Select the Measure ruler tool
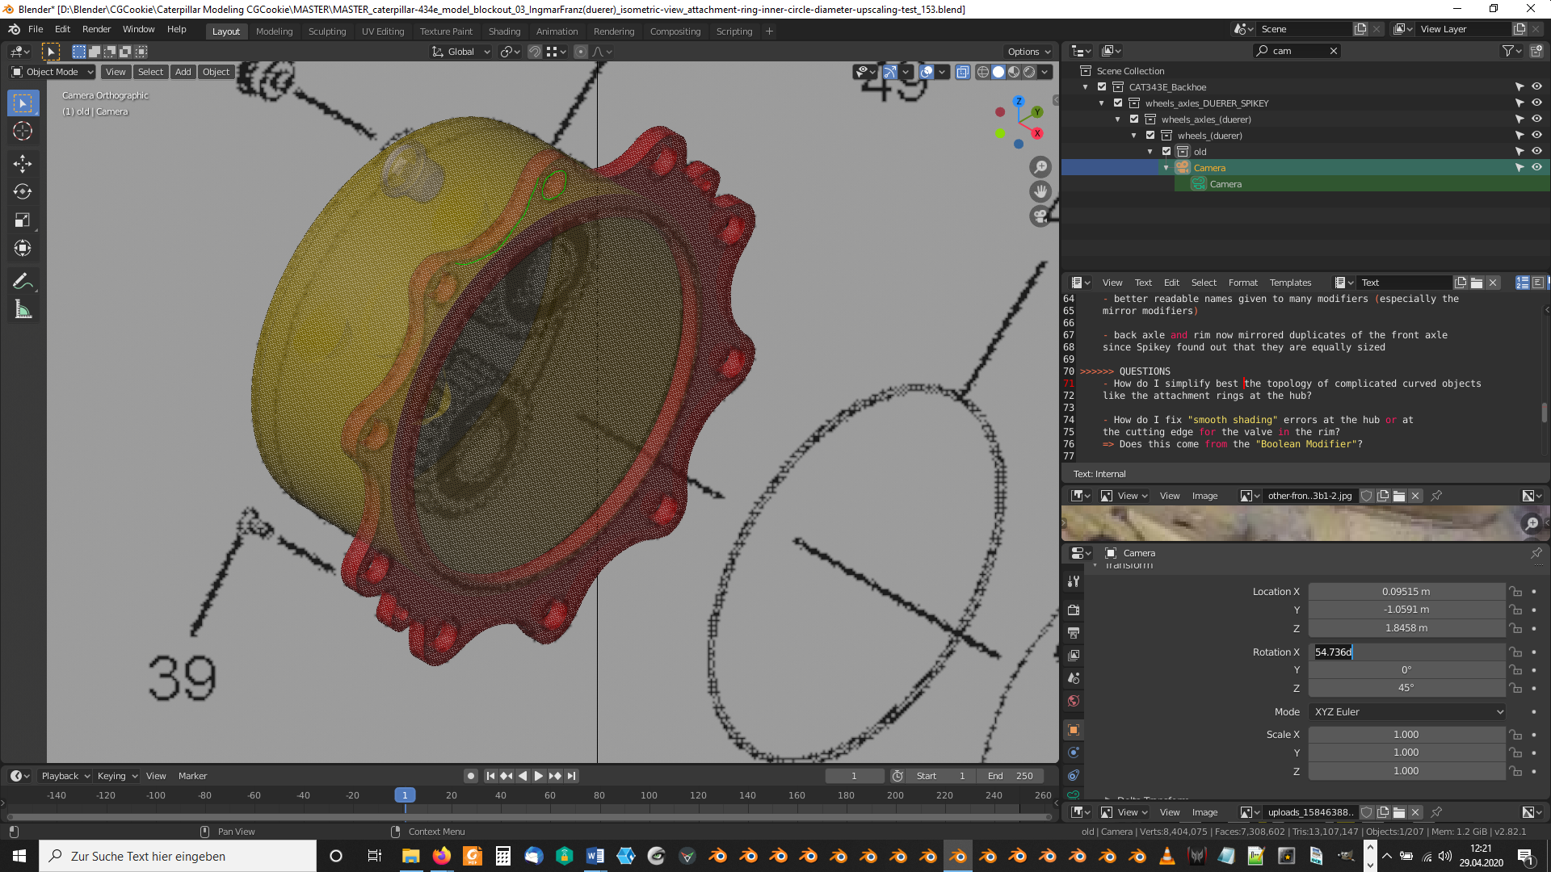The height and width of the screenshot is (872, 1551). (x=23, y=310)
